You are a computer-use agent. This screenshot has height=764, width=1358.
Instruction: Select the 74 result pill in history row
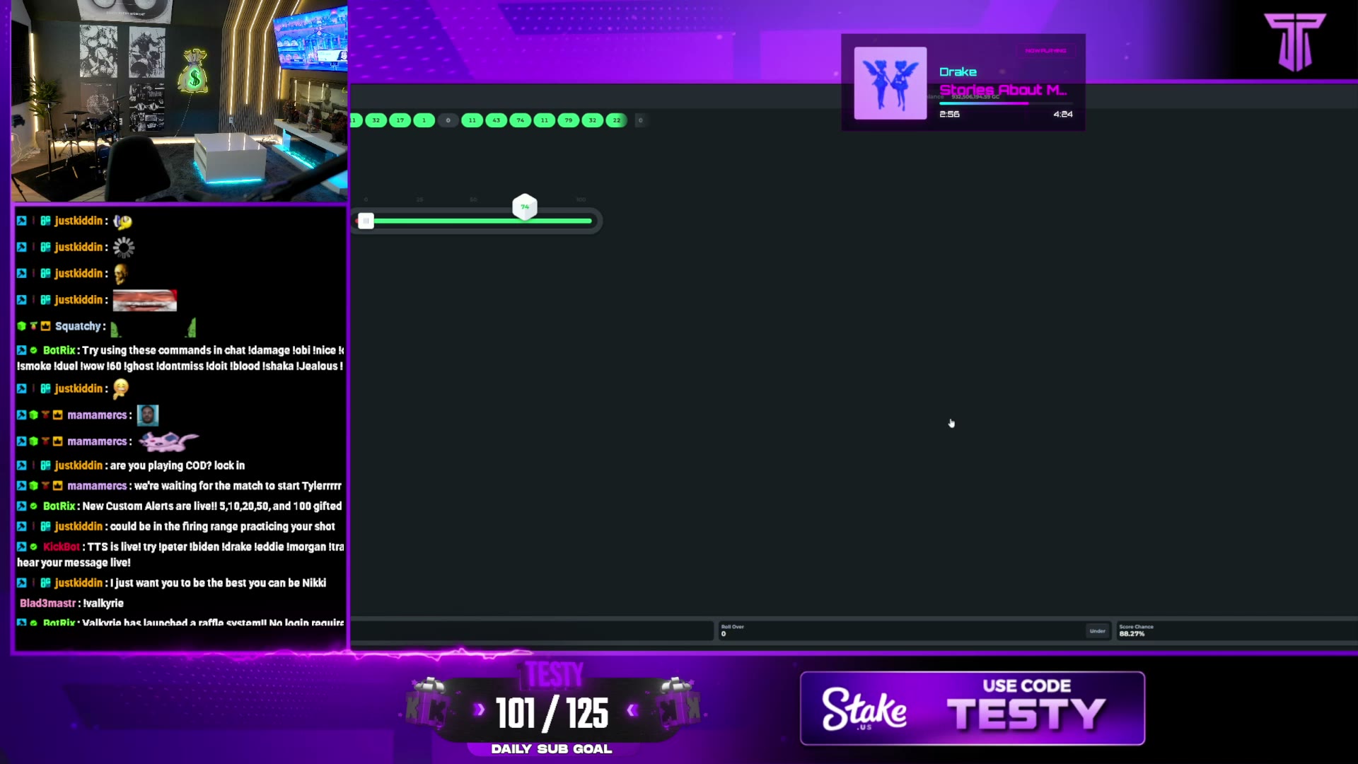pyautogui.click(x=521, y=120)
